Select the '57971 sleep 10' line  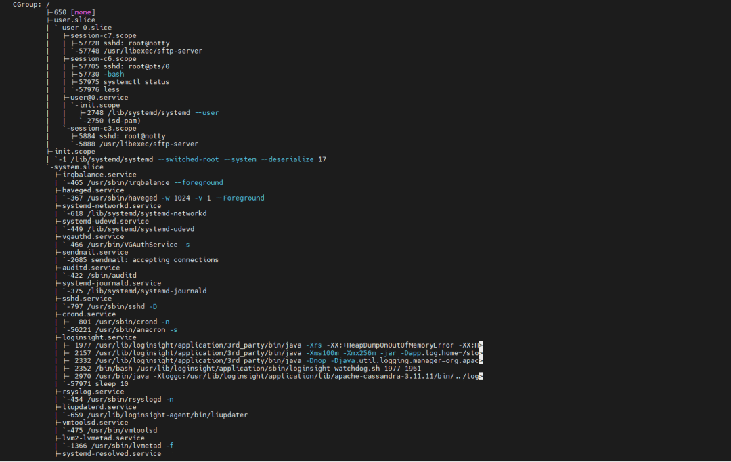pos(99,384)
